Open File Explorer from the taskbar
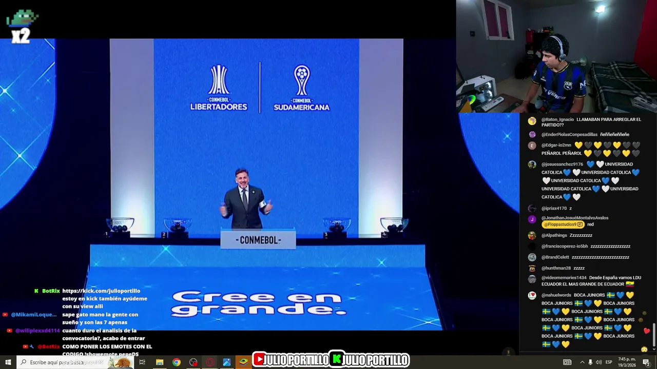 tap(160, 362)
